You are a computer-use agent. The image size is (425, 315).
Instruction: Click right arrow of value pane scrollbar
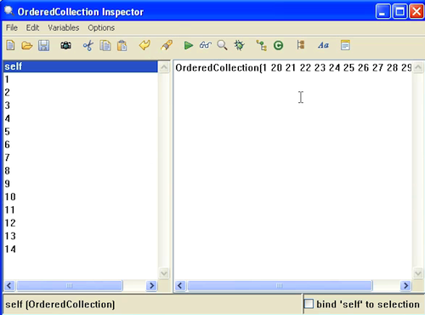pos(405,285)
